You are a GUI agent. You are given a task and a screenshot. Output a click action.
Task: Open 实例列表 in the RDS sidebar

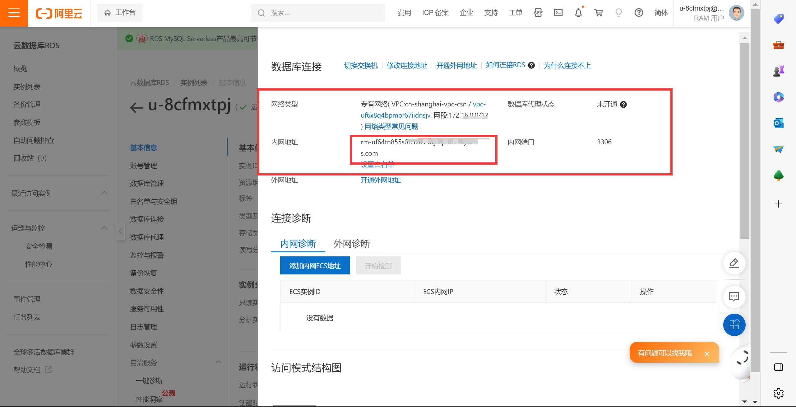[x=27, y=87]
